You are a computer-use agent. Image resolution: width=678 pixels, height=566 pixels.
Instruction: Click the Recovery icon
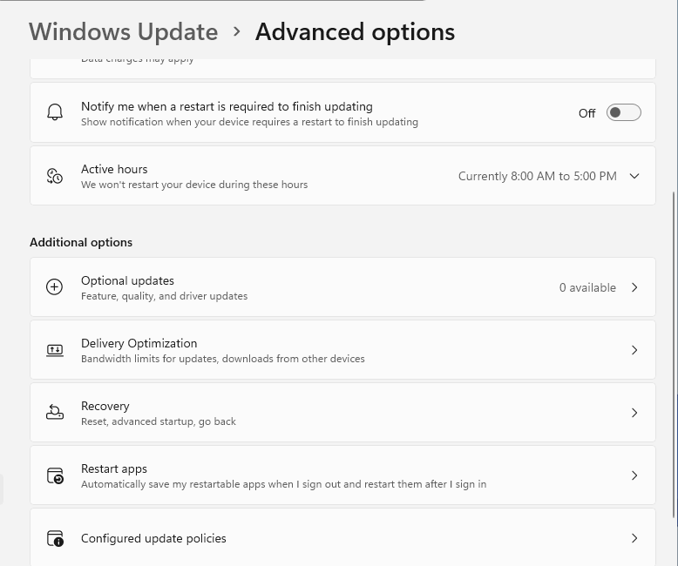tap(55, 412)
